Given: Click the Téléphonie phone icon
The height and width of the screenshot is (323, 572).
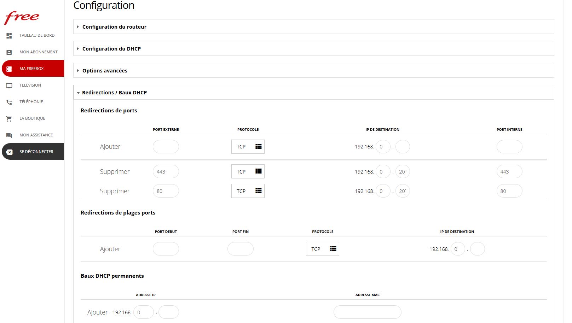Looking at the screenshot, I should click(x=9, y=102).
